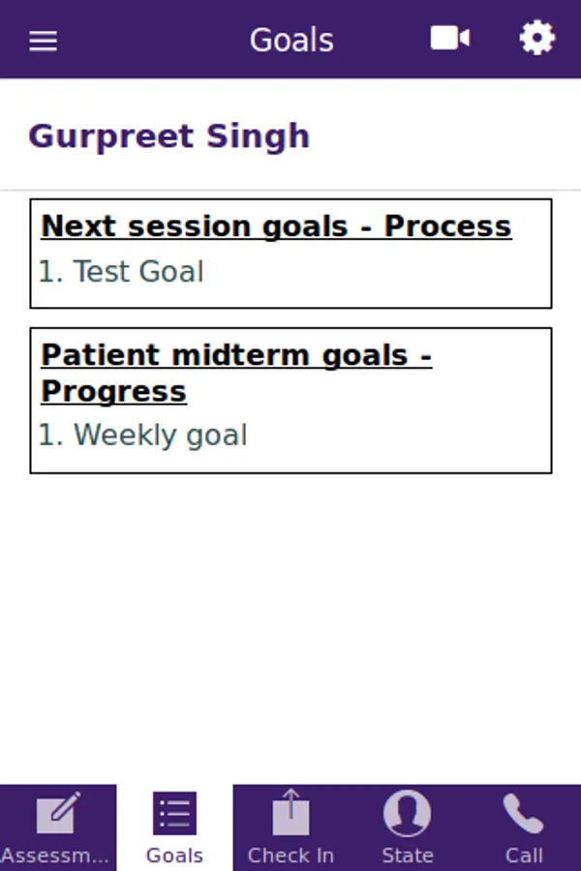Select the bottom "Goals" tab label
This screenshot has height=871, width=581.
tap(174, 856)
